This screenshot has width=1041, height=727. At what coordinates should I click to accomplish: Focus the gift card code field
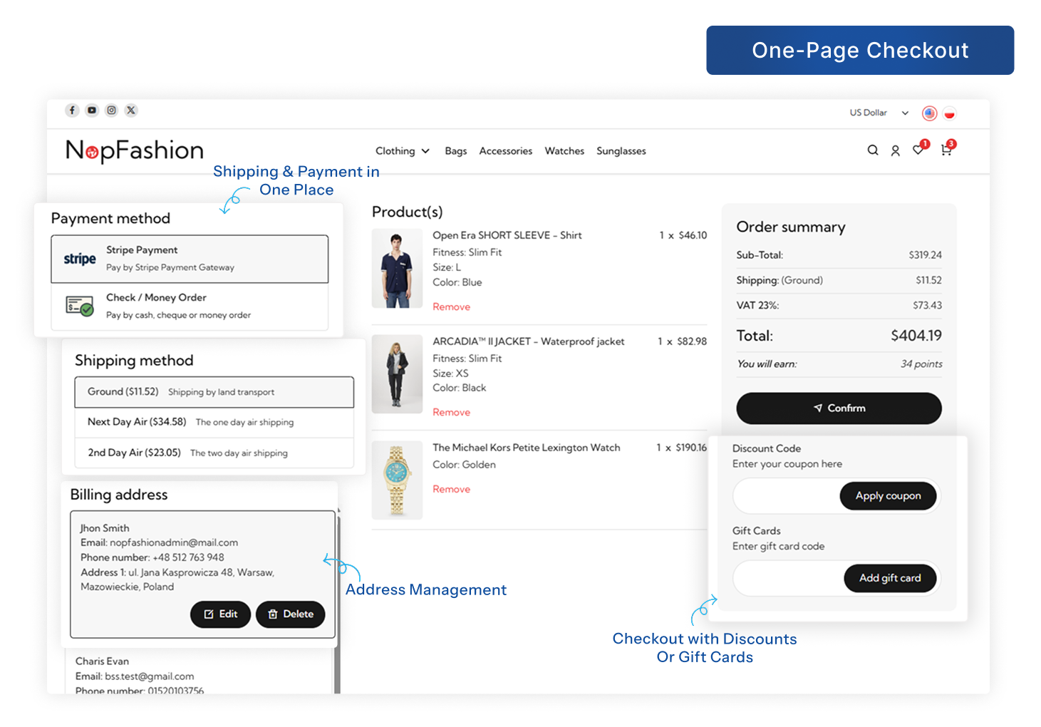[x=788, y=578]
